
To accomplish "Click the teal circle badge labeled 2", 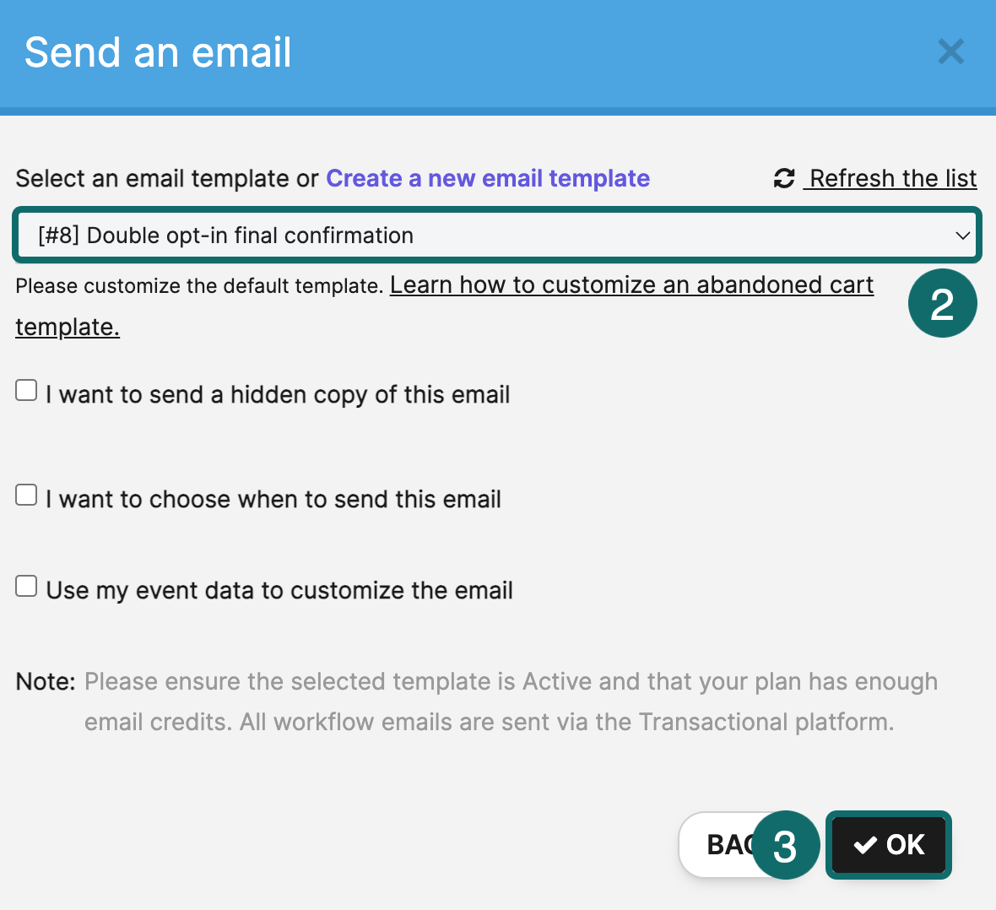I will pos(942,303).
